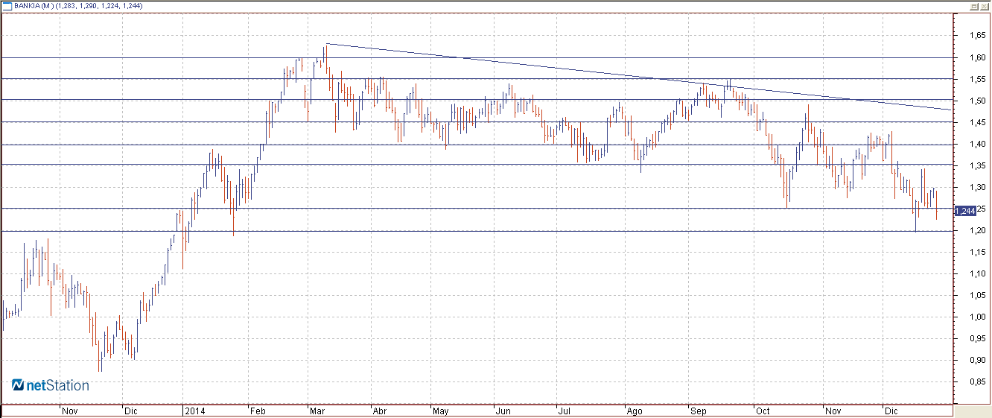Click the 1,65 price axis label
The image size is (992, 418).
[978, 35]
